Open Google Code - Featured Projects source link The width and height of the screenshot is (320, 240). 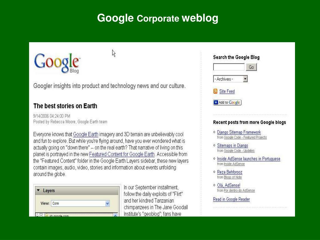245,137
